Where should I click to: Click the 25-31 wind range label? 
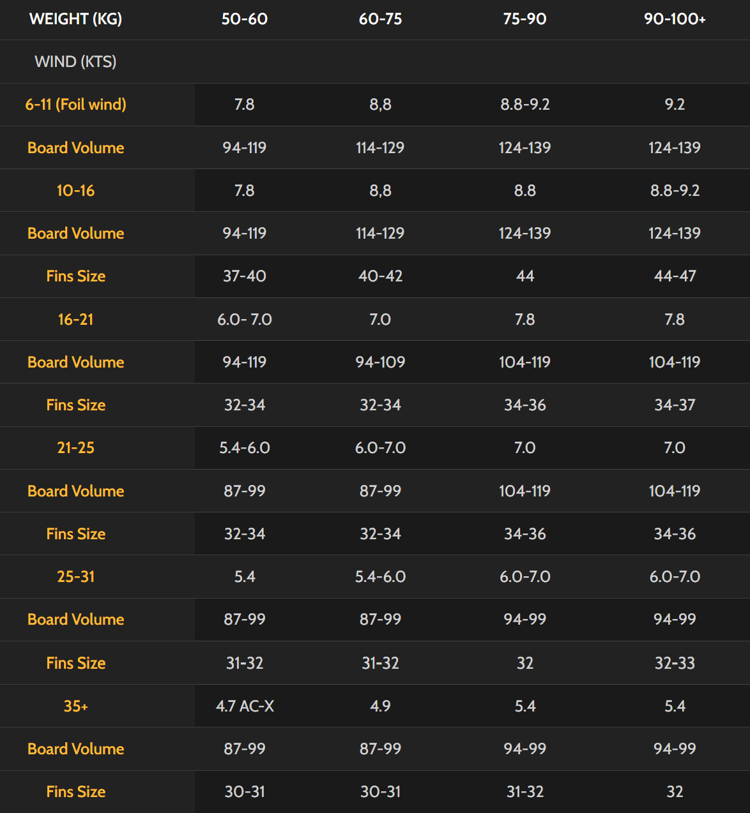pyautogui.click(x=75, y=577)
